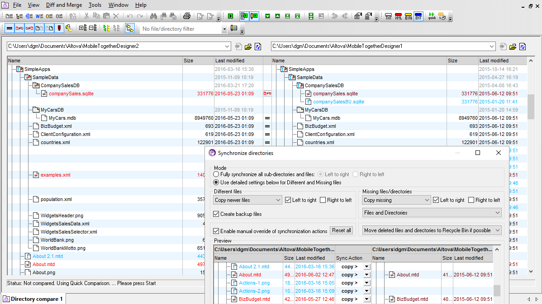The height and width of the screenshot is (304, 542).
Task: Click the left pane Size column header
Action: click(199, 61)
